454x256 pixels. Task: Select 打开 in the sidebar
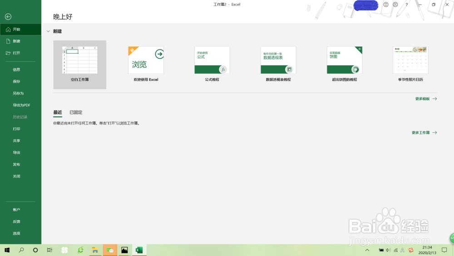(x=20, y=53)
